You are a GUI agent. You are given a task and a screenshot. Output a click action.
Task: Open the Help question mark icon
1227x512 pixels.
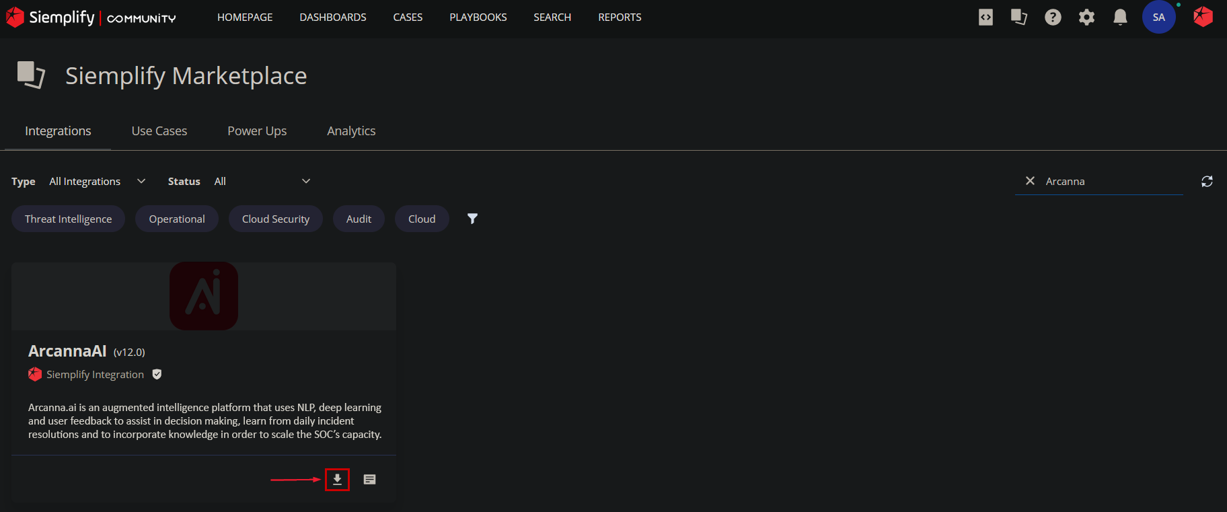coord(1053,17)
